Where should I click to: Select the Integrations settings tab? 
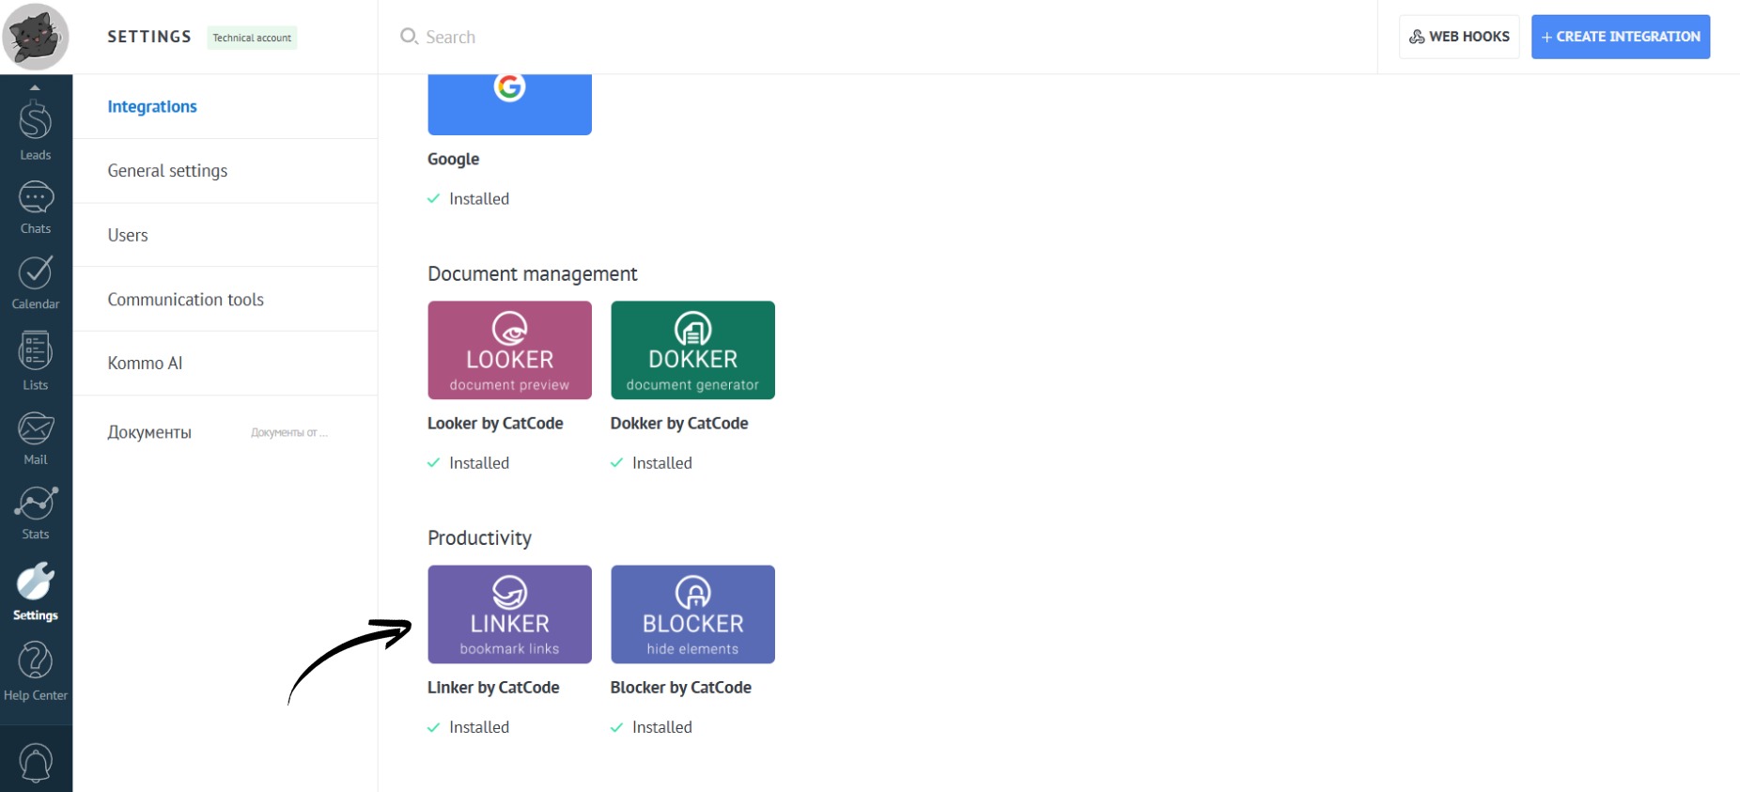(x=152, y=107)
